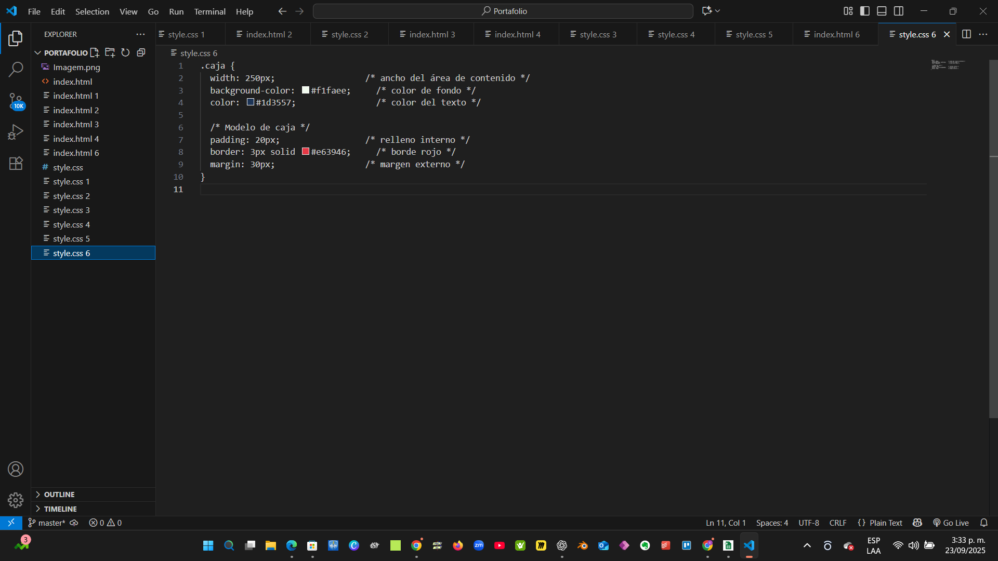The image size is (998, 561).
Task: Toggle bottom Panel visibility
Action: pos(882,11)
